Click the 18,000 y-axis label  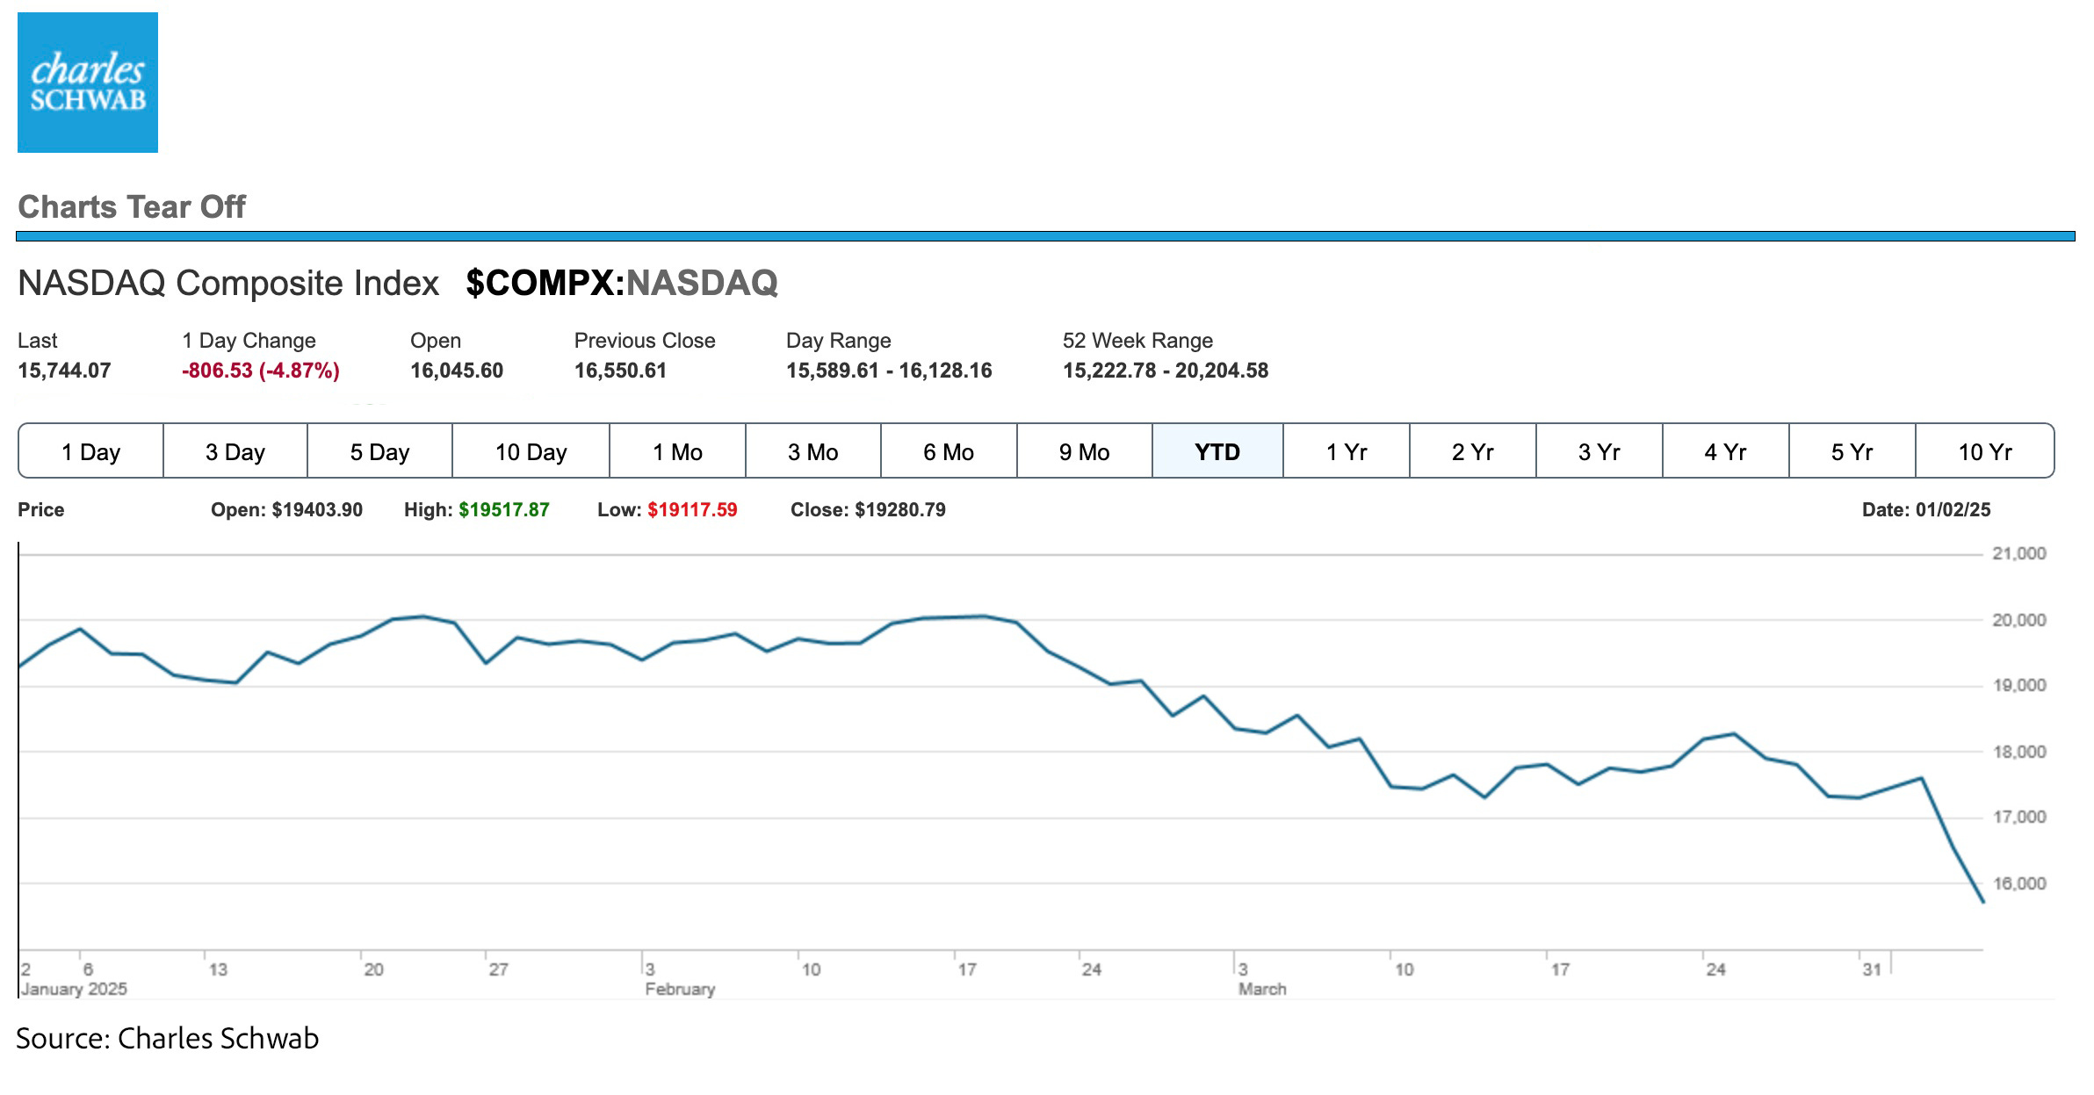[x=2019, y=752]
